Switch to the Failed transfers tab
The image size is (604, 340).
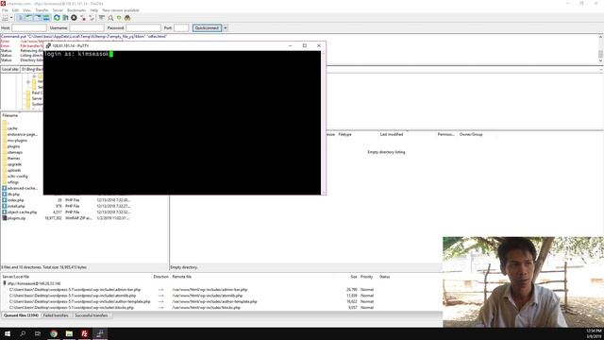56,315
